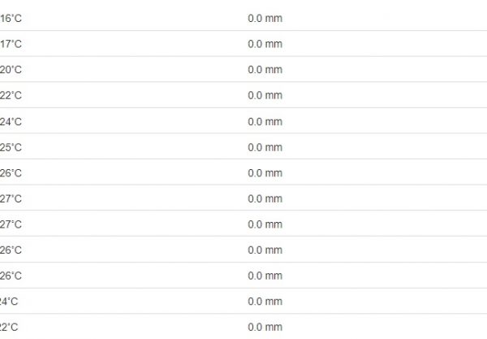Select 0.0 mm in the bottom 22°C row
Image resolution: width=487 pixels, height=339 pixels.
point(265,327)
